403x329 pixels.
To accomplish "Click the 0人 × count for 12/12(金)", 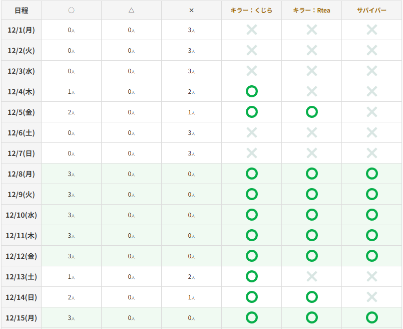I will (191, 256).
